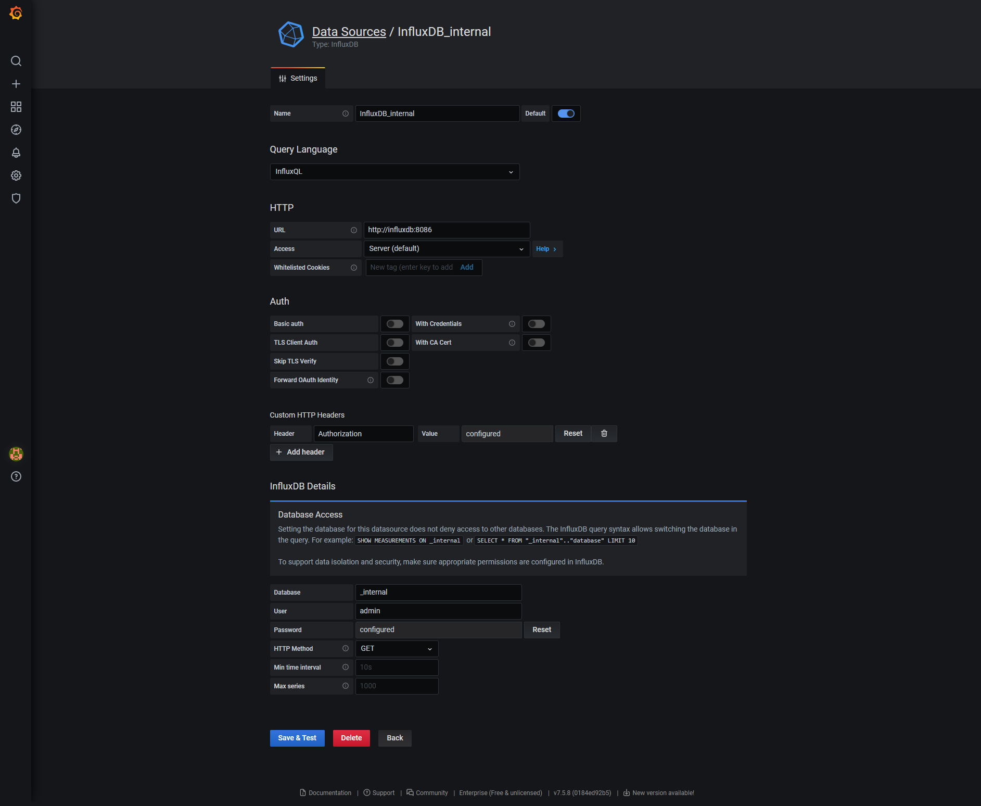Switch to the Settings tab
This screenshot has height=806, width=981.
[298, 78]
